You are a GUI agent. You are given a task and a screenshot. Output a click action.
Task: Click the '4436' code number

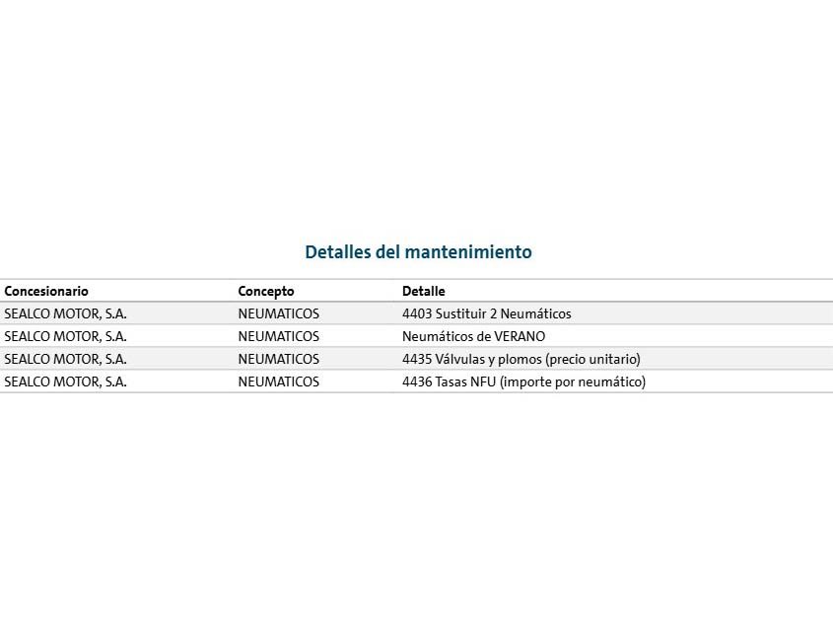tap(417, 382)
